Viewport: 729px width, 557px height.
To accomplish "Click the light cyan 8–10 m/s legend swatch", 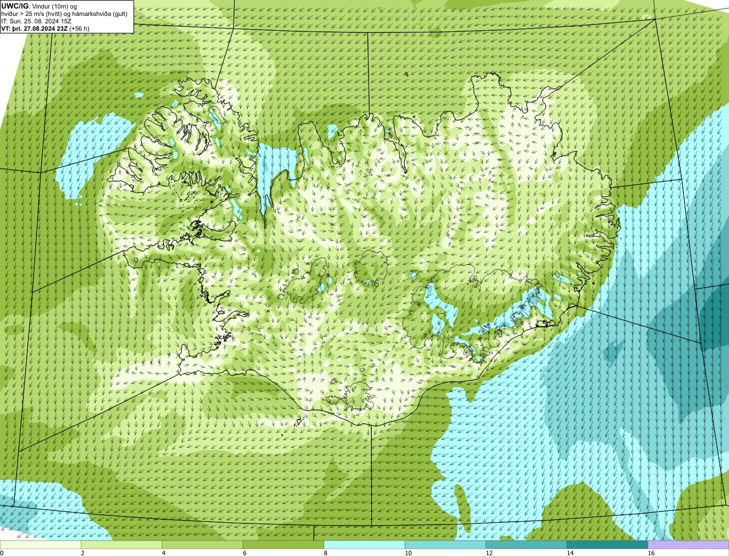I will (x=364, y=544).
